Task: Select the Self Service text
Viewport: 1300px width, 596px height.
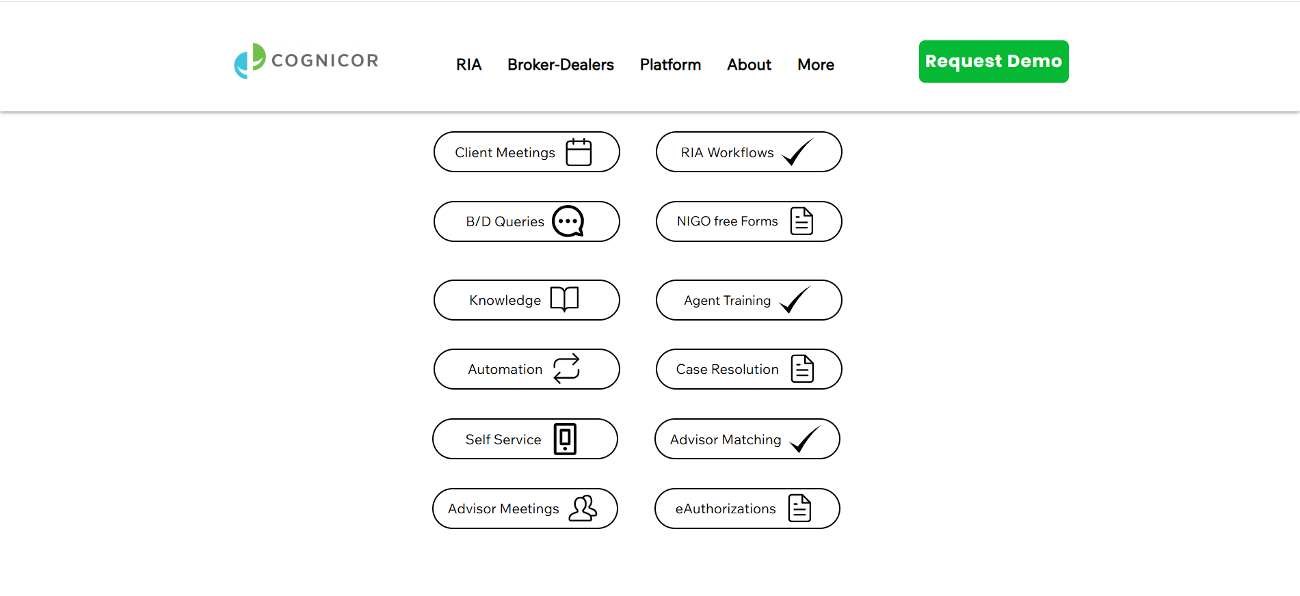Action: (503, 439)
